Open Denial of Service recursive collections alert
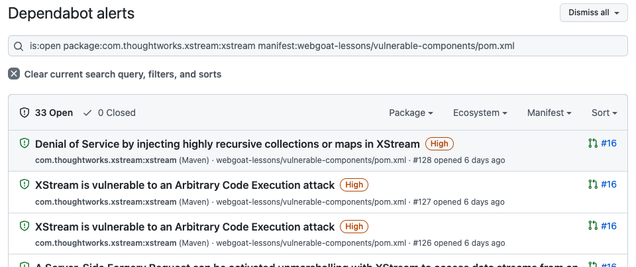636x267 pixels. tap(227, 144)
